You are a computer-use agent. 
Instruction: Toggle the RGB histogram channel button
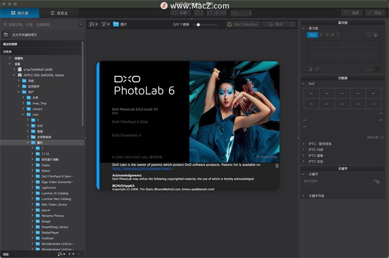pos(313,35)
